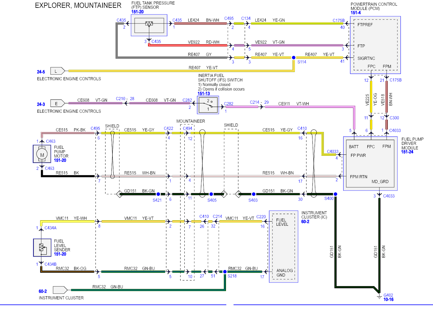Viewport: 433px width, 315px height.
Task: Click the C134 connector label
Action: pyautogui.click(x=246, y=18)
